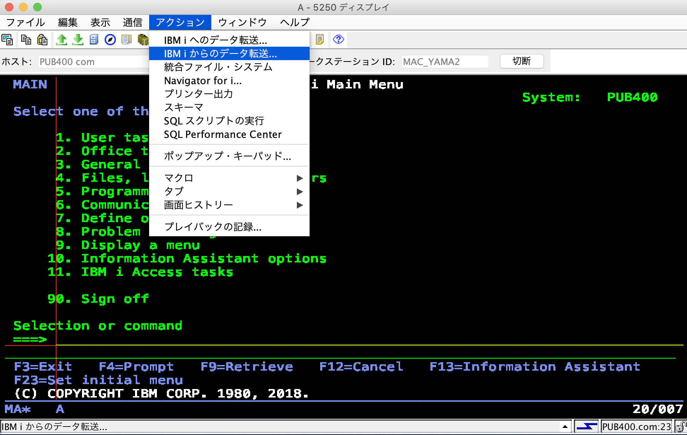Select IBM i からのデータ転送 menu entry
Viewport: 687px width, 435px height.
(229, 53)
